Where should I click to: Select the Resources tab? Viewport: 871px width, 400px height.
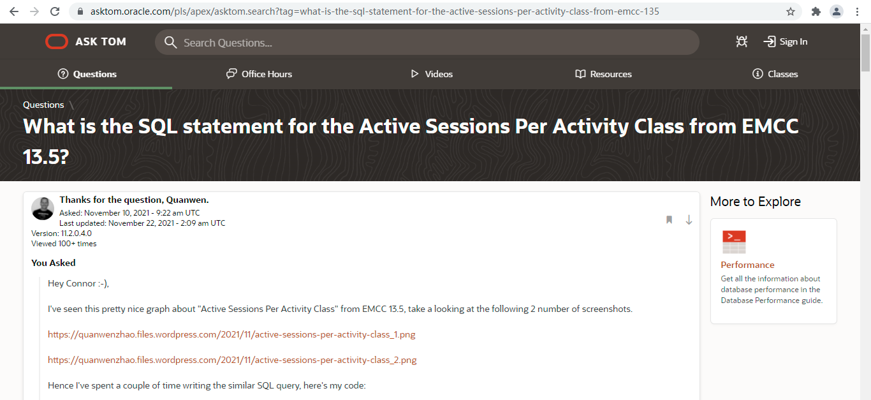(603, 74)
